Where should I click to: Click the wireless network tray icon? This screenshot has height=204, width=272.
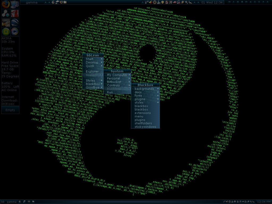[x=147, y=2]
